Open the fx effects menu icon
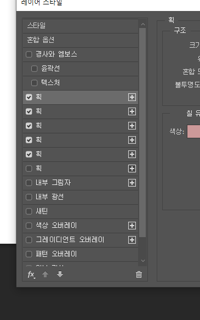This screenshot has width=200, height=320. coord(31,274)
